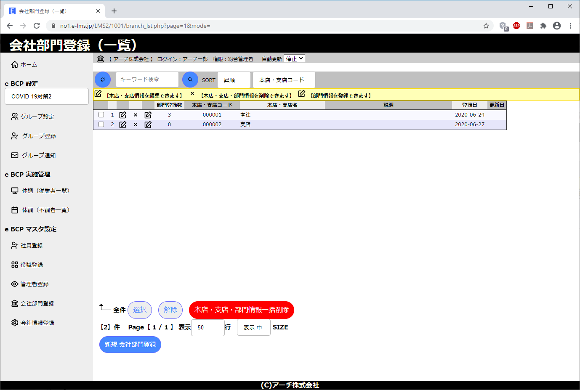The height and width of the screenshot is (390, 580).
Task: Open the 昇順 sort order dropdown
Action: [x=234, y=80]
